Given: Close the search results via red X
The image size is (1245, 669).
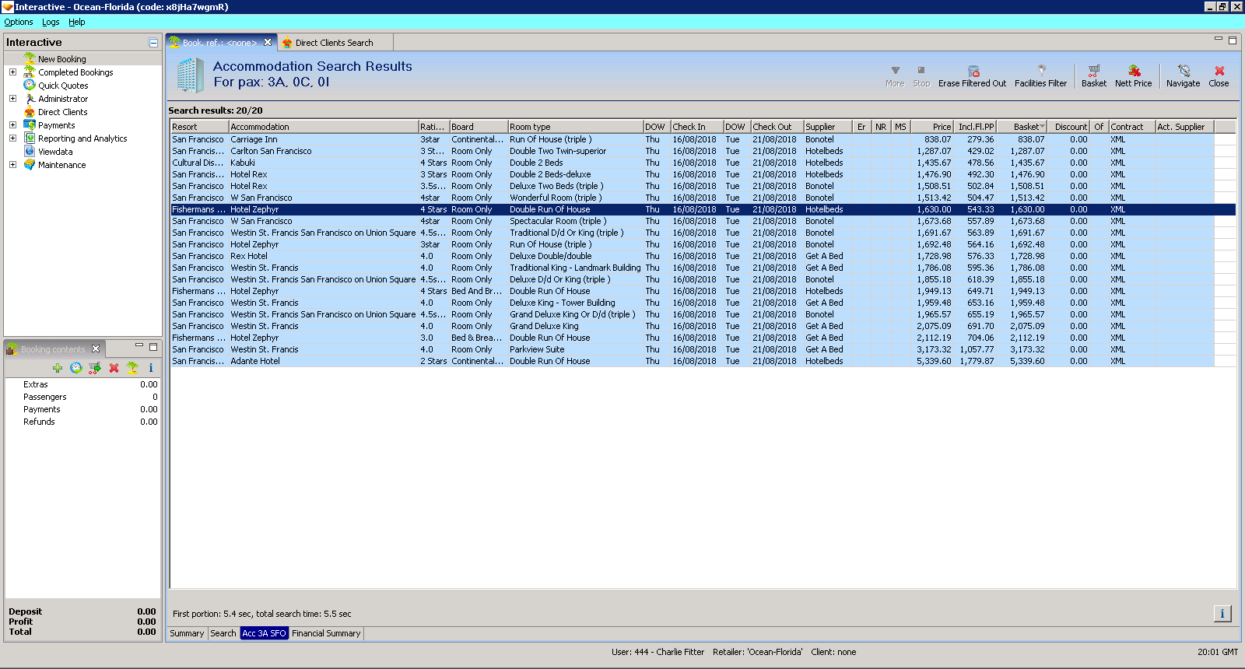Looking at the screenshot, I should 1219,76.
